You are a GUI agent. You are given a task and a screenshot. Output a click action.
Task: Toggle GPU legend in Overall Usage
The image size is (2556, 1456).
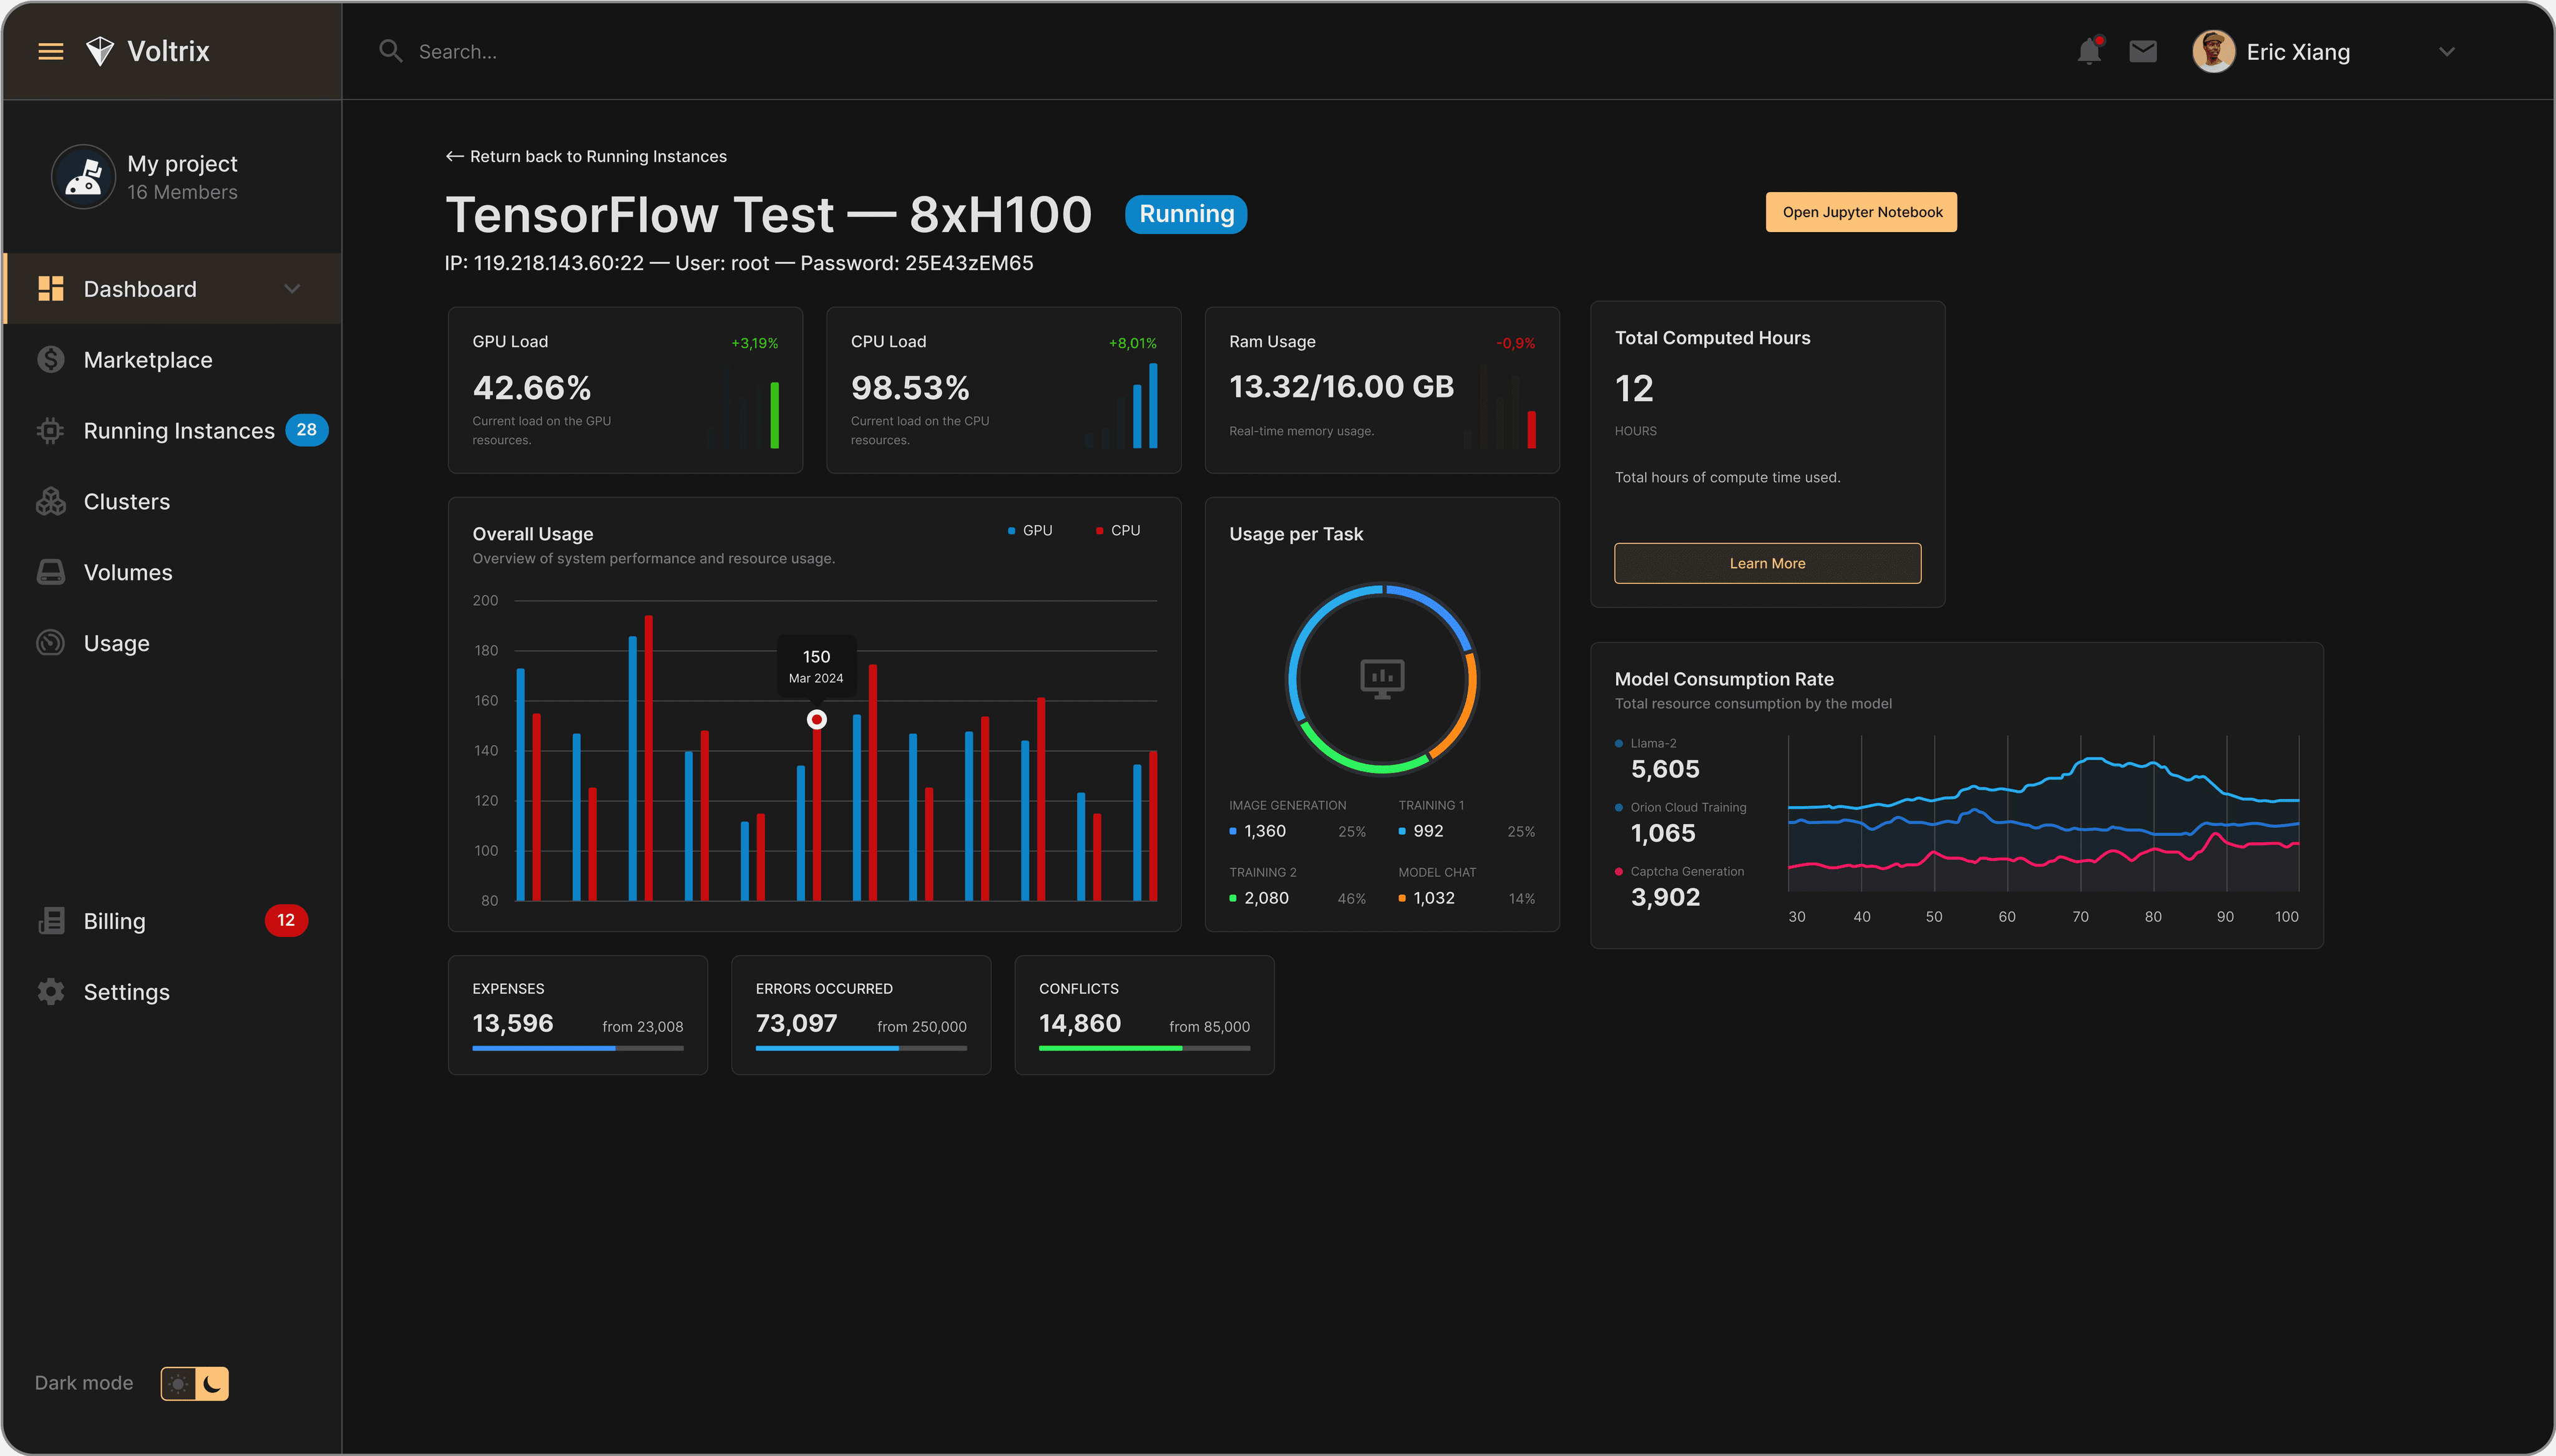point(1030,530)
